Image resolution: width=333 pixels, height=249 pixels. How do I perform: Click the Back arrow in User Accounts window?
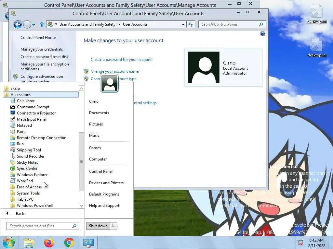[18, 25]
